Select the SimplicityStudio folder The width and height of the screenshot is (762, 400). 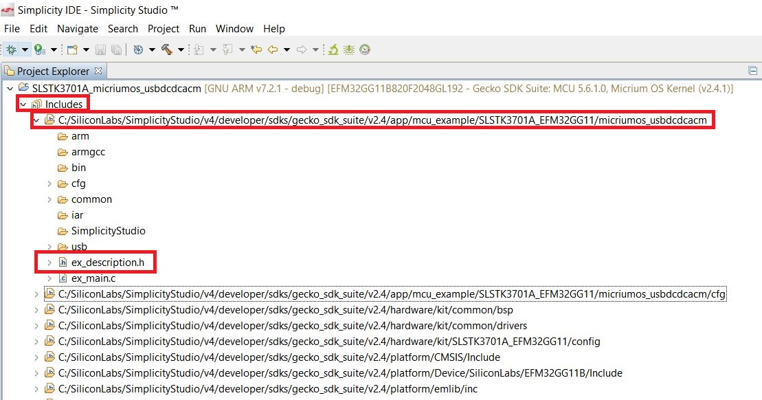[108, 231]
